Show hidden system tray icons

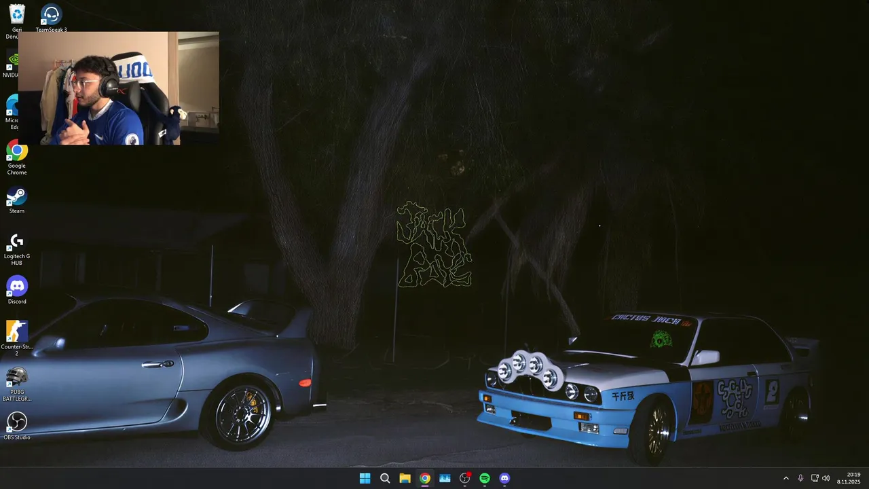(x=786, y=478)
